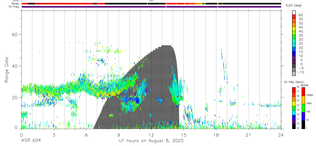Click the 'NOISE' legend title
Screen dimensions: 316x146
tap(305, 85)
